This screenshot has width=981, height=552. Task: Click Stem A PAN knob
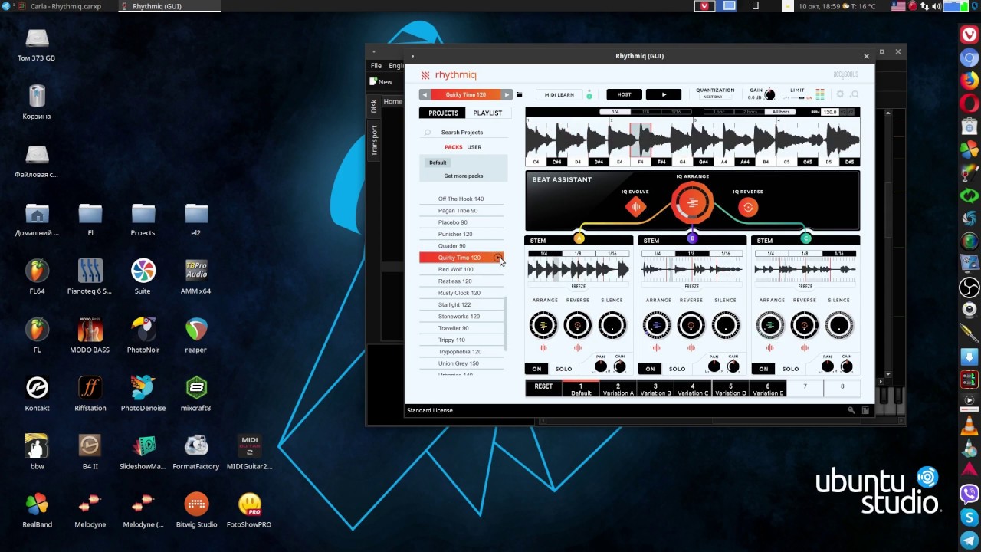[600, 366]
